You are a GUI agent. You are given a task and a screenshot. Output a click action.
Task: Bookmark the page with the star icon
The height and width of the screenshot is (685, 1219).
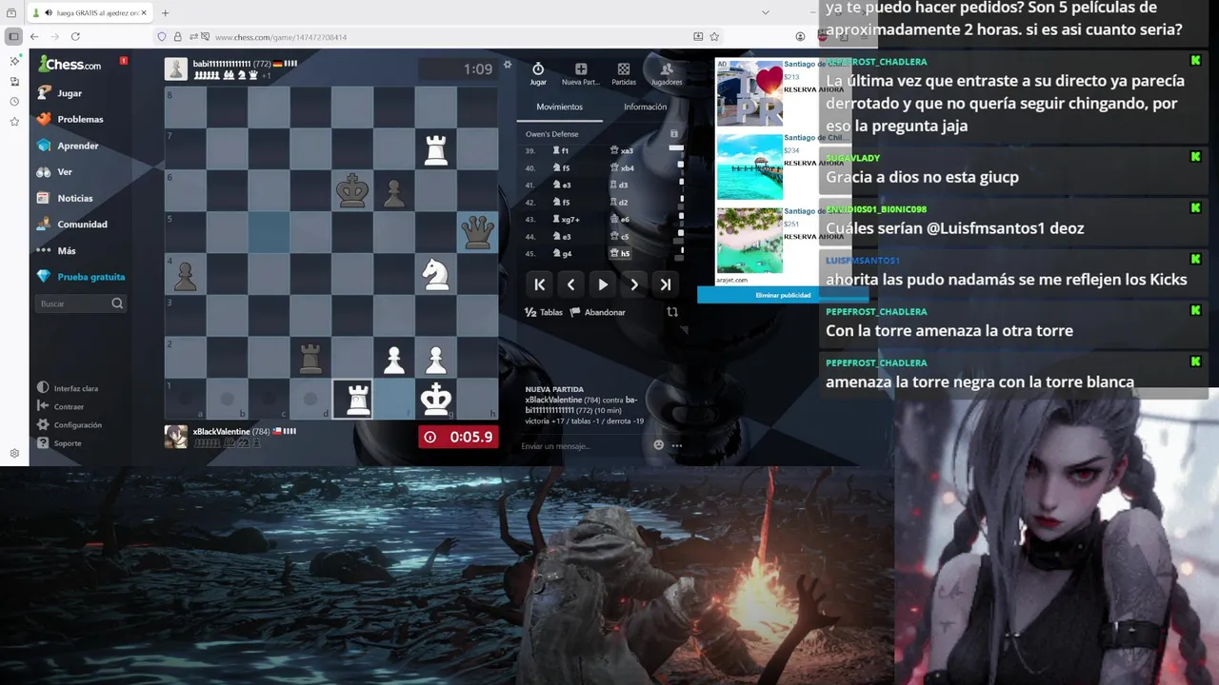pyautogui.click(x=714, y=36)
